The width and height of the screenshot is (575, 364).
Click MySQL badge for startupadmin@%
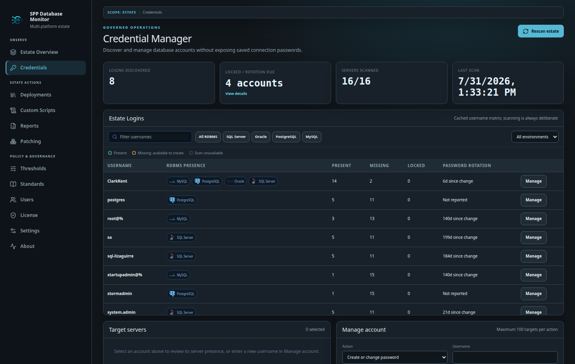pos(178,275)
